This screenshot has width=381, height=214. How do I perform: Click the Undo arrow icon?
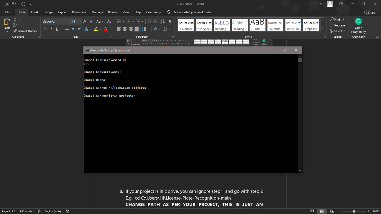pyautogui.click(x=14, y=4)
